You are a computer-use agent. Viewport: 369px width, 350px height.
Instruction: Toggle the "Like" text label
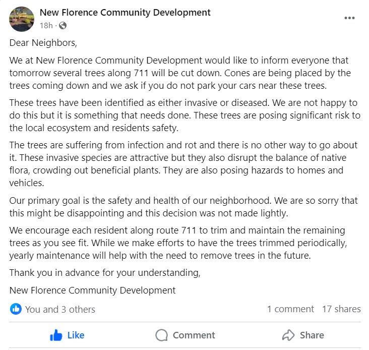point(76,335)
